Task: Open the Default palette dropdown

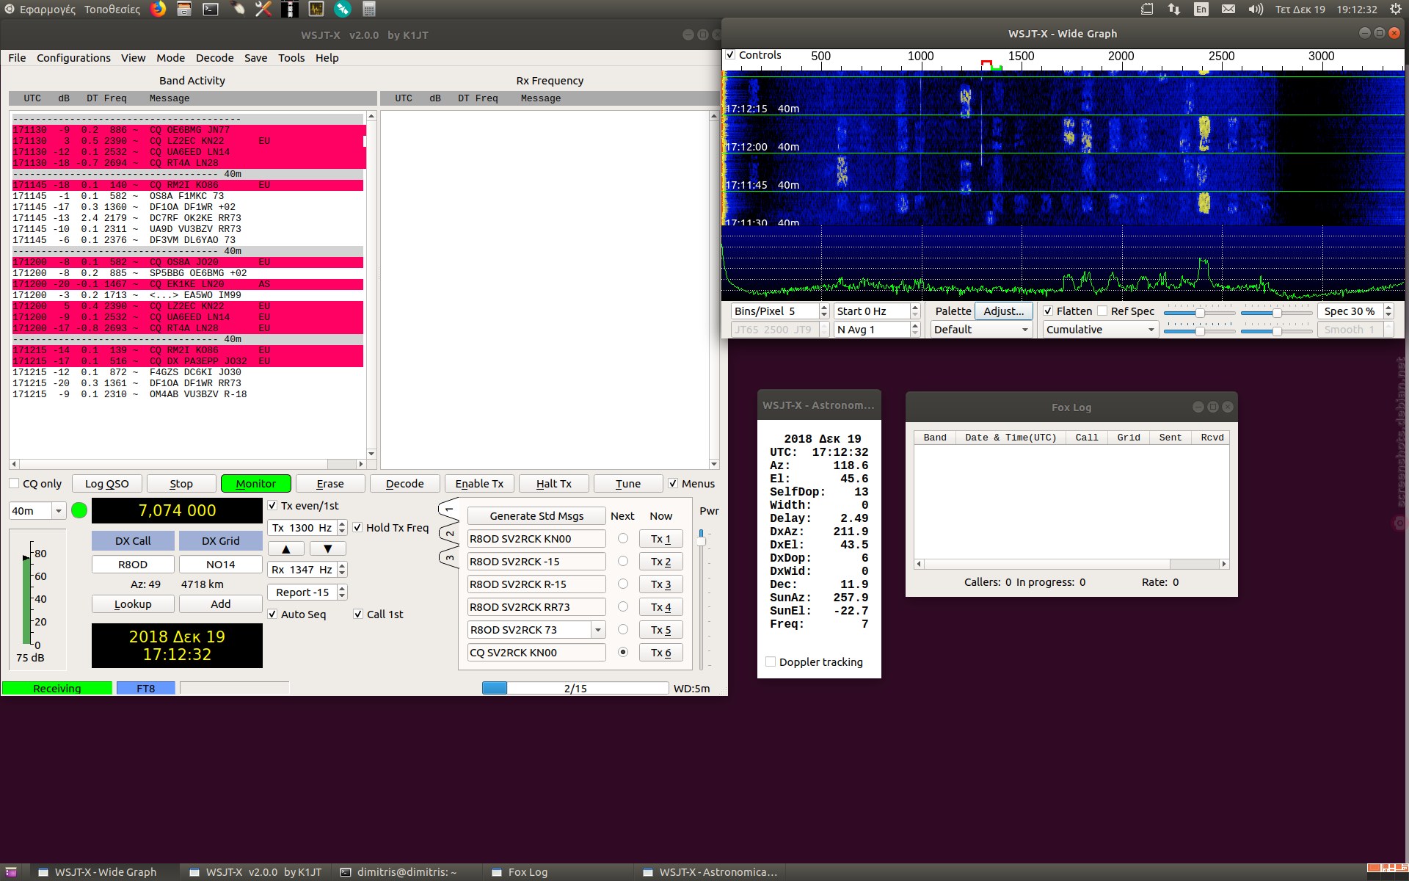Action: [981, 330]
